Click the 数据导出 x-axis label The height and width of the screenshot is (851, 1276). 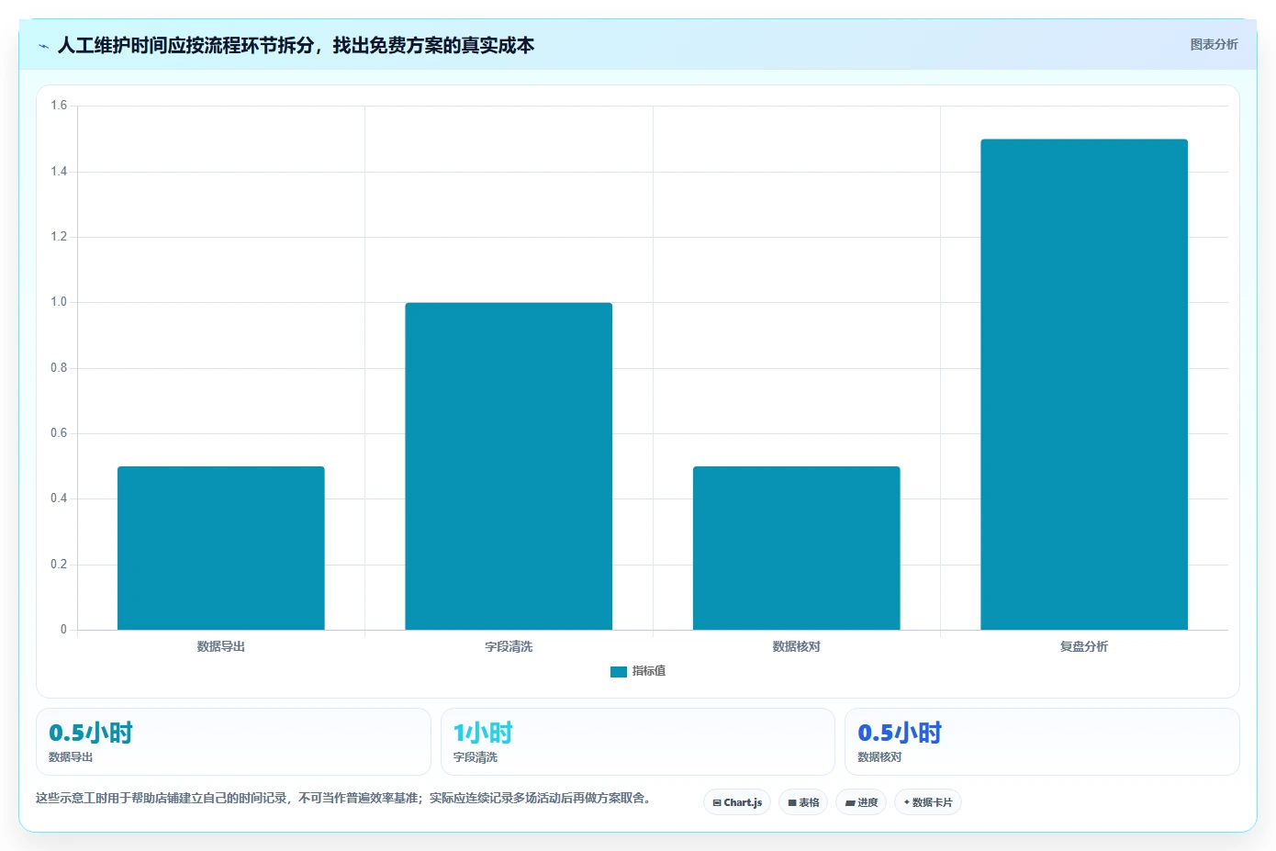[221, 646]
